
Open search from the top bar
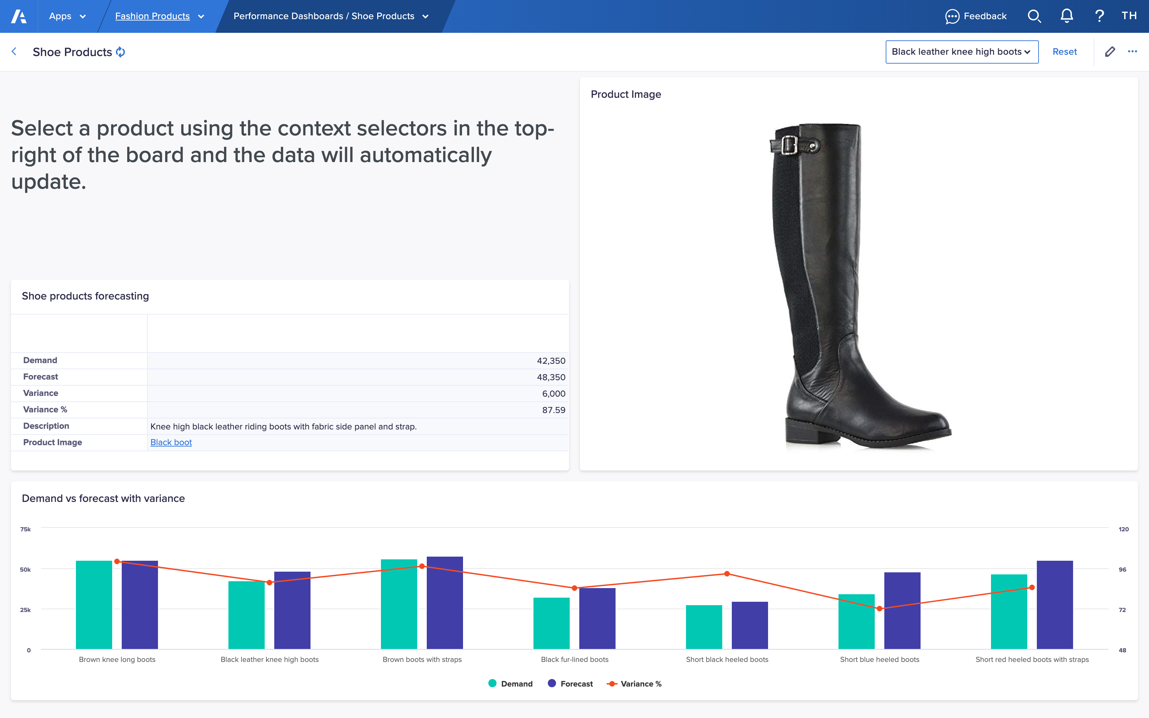[x=1035, y=16]
